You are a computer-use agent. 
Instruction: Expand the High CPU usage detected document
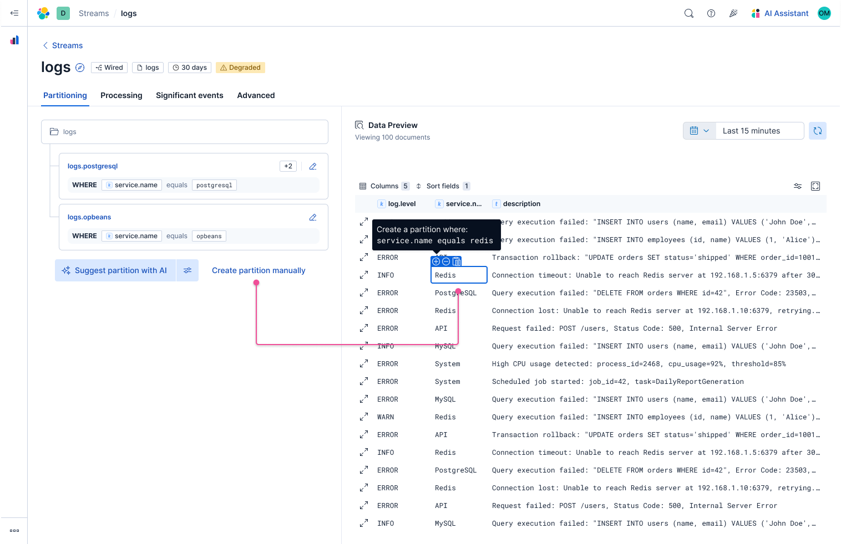click(364, 364)
